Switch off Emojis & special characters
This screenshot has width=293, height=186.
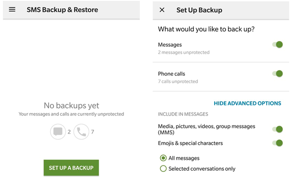click(277, 143)
